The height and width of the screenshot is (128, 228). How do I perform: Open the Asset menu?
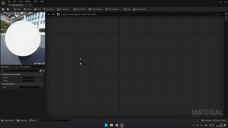pyautogui.click(x=20, y=1)
